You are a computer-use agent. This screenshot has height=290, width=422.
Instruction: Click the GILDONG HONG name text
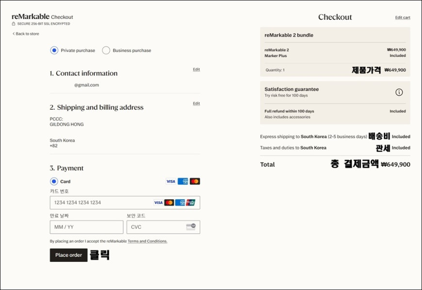pos(67,124)
